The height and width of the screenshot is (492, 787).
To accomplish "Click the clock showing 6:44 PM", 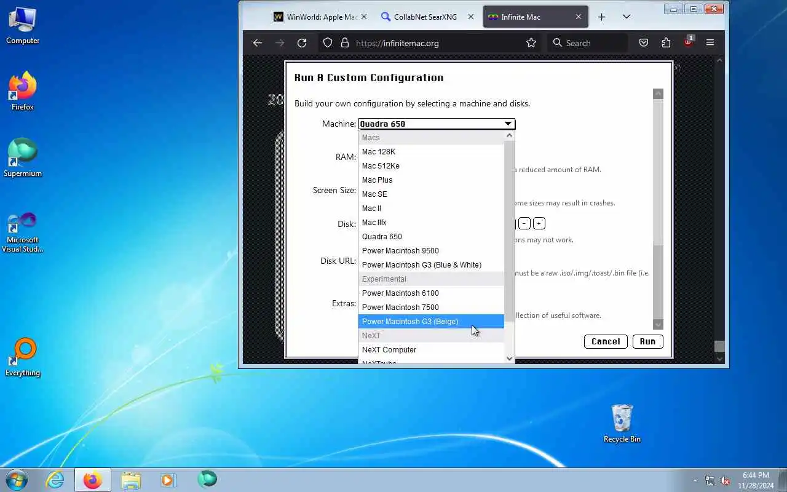I will 756,475.
